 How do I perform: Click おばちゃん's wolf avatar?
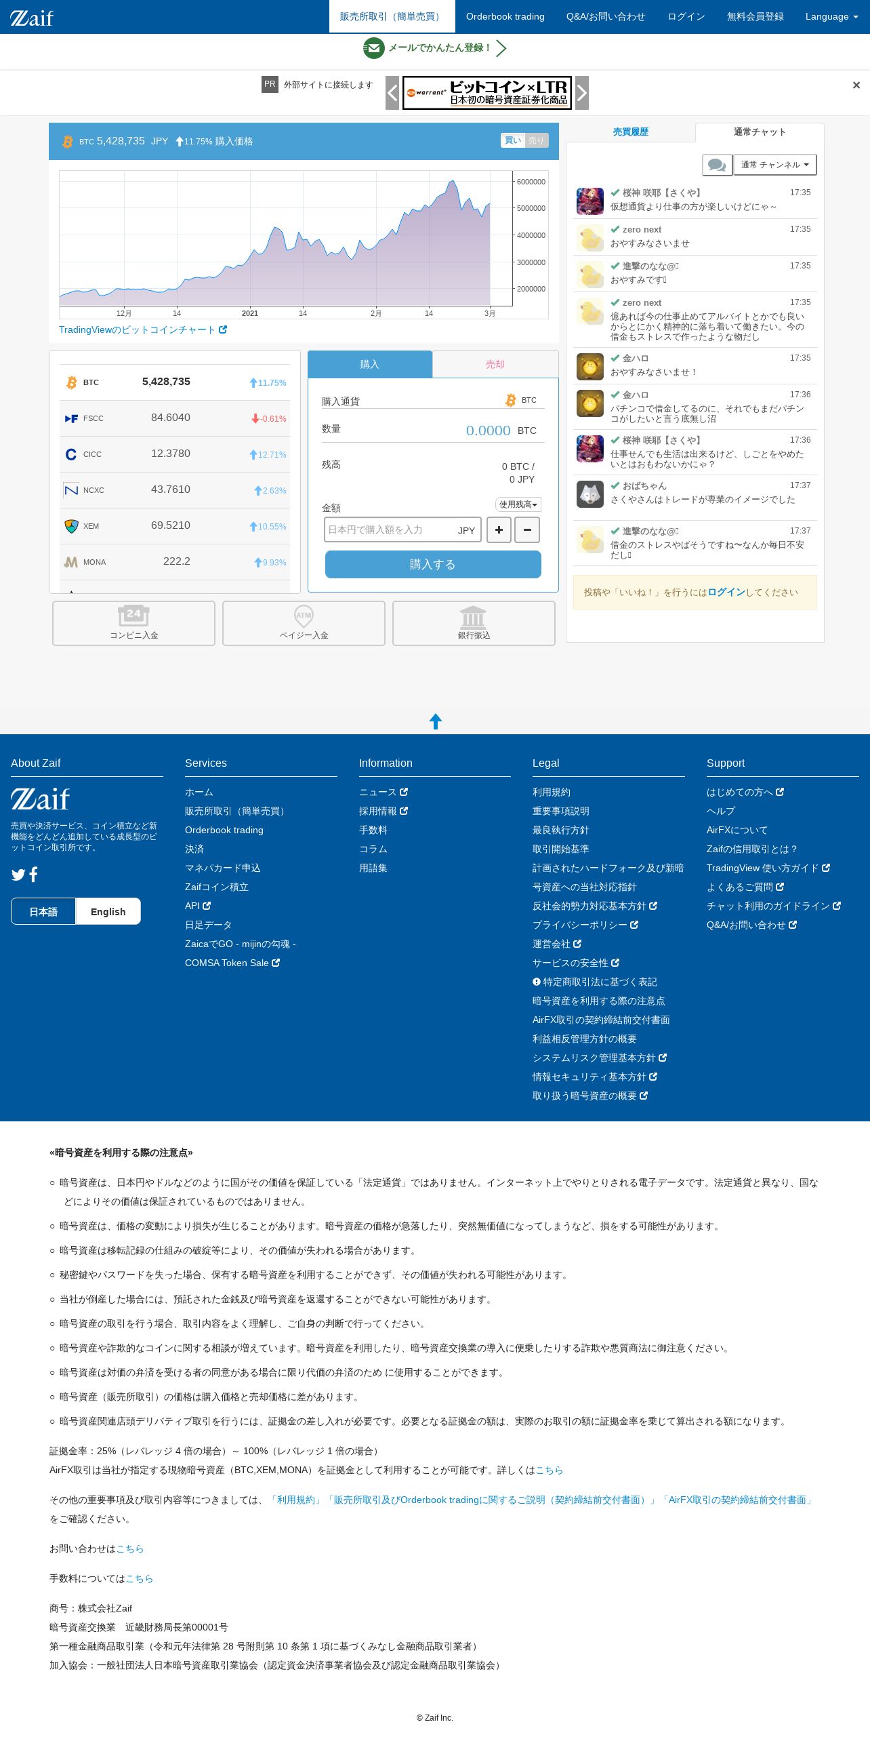point(590,494)
